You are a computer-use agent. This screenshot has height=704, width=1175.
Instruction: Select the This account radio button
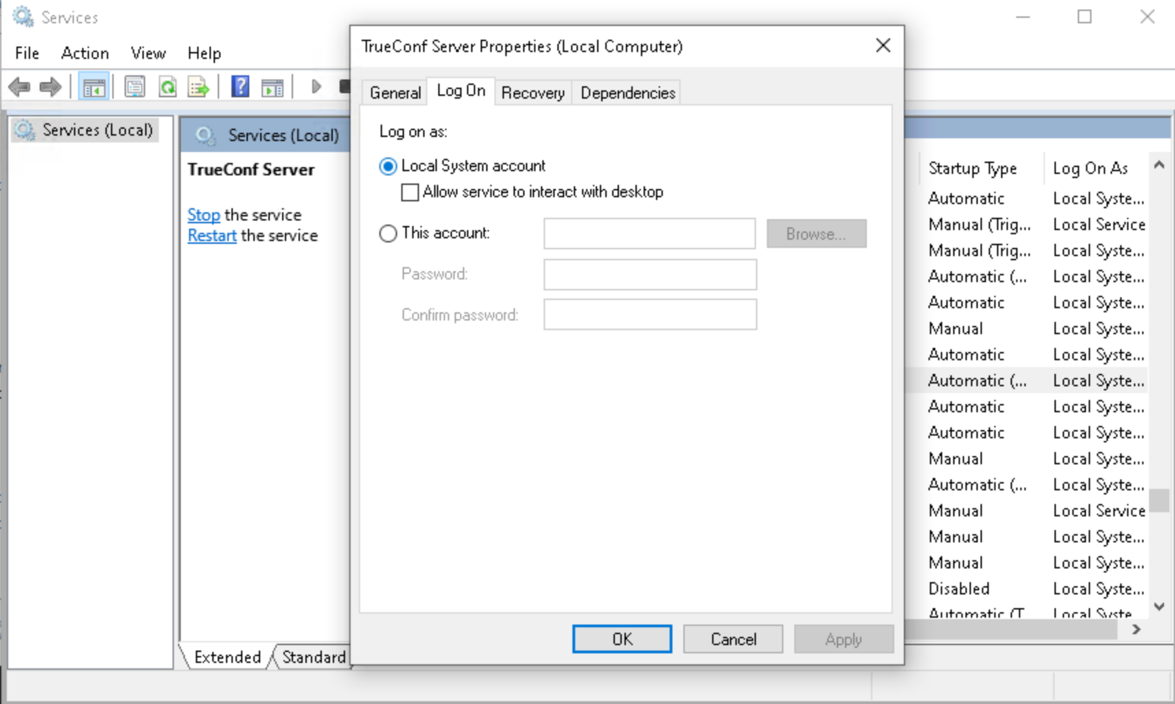click(x=388, y=234)
